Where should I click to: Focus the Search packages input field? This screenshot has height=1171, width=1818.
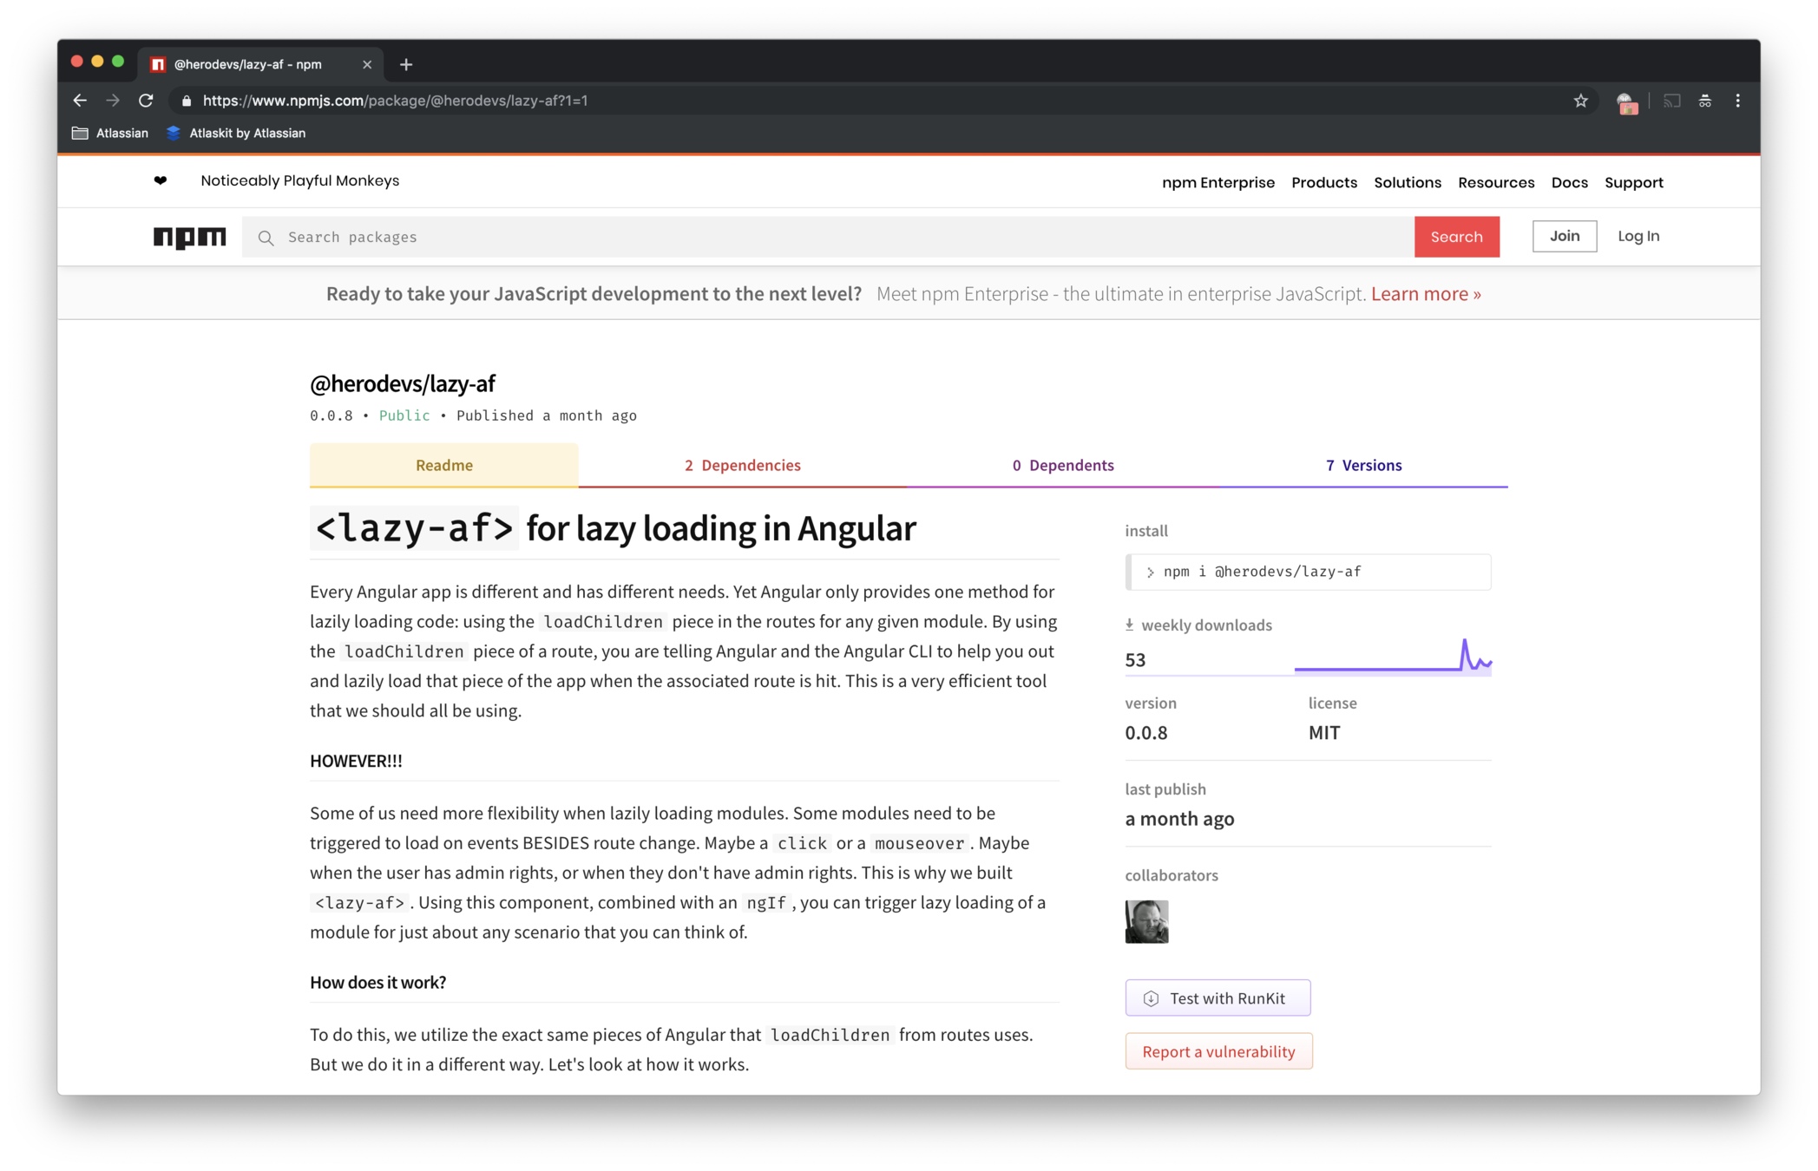pyautogui.click(x=824, y=237)
